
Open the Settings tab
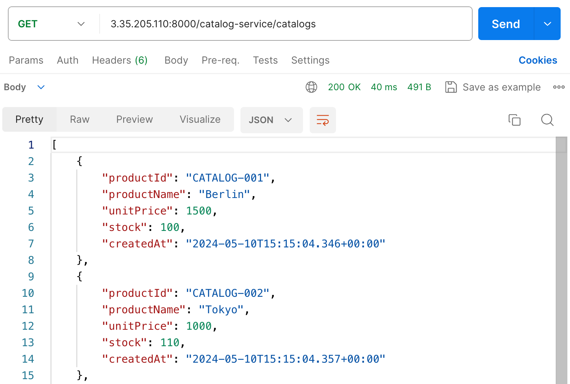point(310,60)
